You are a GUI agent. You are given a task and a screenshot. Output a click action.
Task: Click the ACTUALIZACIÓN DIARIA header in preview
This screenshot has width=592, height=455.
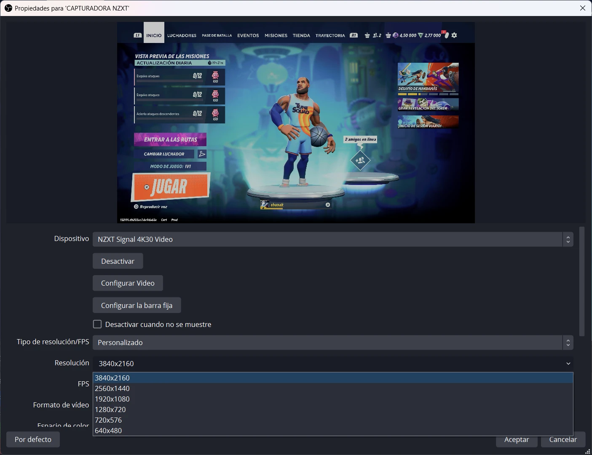[x=180, y=63]
